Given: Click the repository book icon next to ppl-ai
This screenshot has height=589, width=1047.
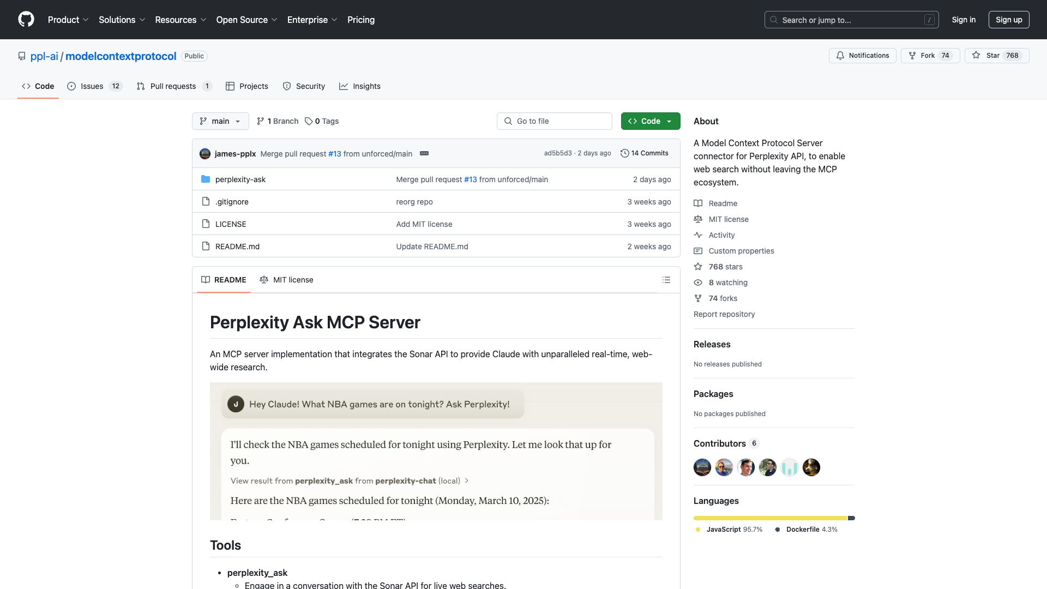Looking at the screenshot, I should click(21, 56).
